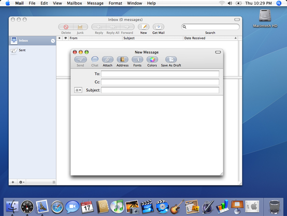The width and height of the screenshot is (287, 216).
Task: Open the Colors picker
Action: [x=152, y=60]
